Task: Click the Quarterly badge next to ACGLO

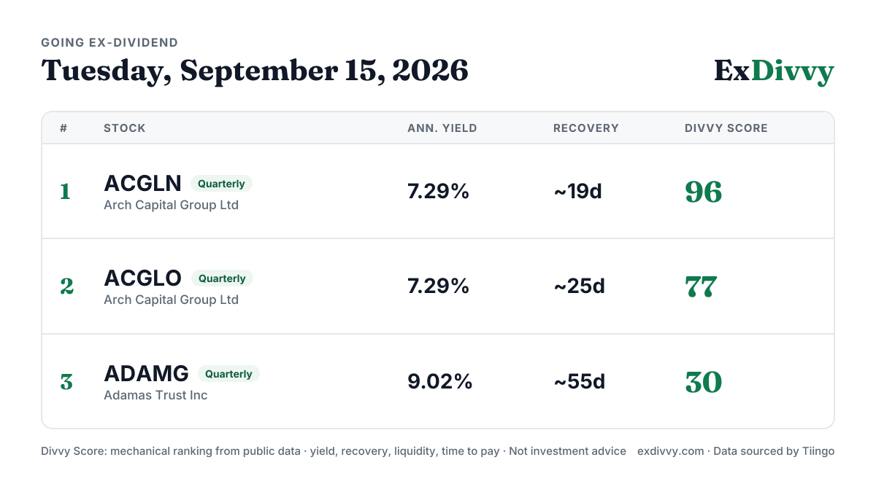Action: [222, 278]
